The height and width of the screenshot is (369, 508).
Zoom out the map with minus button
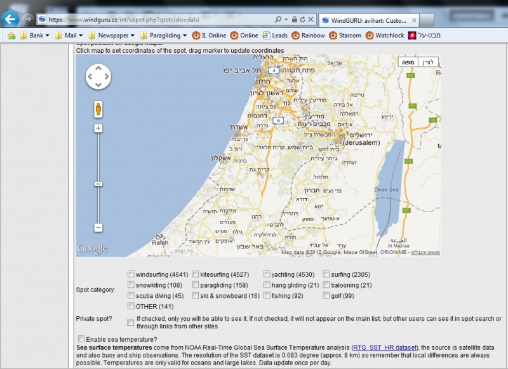tap(98, 227)
